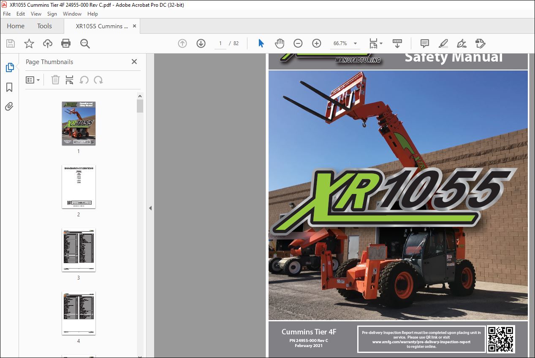
Task: Click the Save file icon
Action: coord(11,43)
